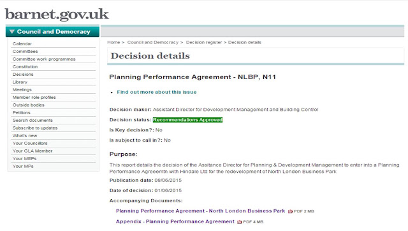The image size is (408, 231).
Task: Open the PDF icon beside North London Business Park
Action: 291,211
